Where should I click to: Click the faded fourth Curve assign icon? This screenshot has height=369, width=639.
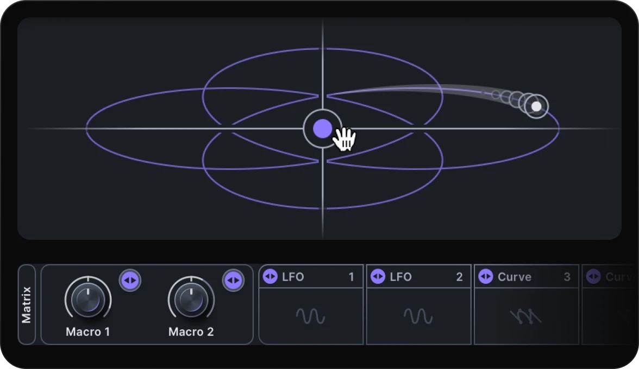pos(593,277)
